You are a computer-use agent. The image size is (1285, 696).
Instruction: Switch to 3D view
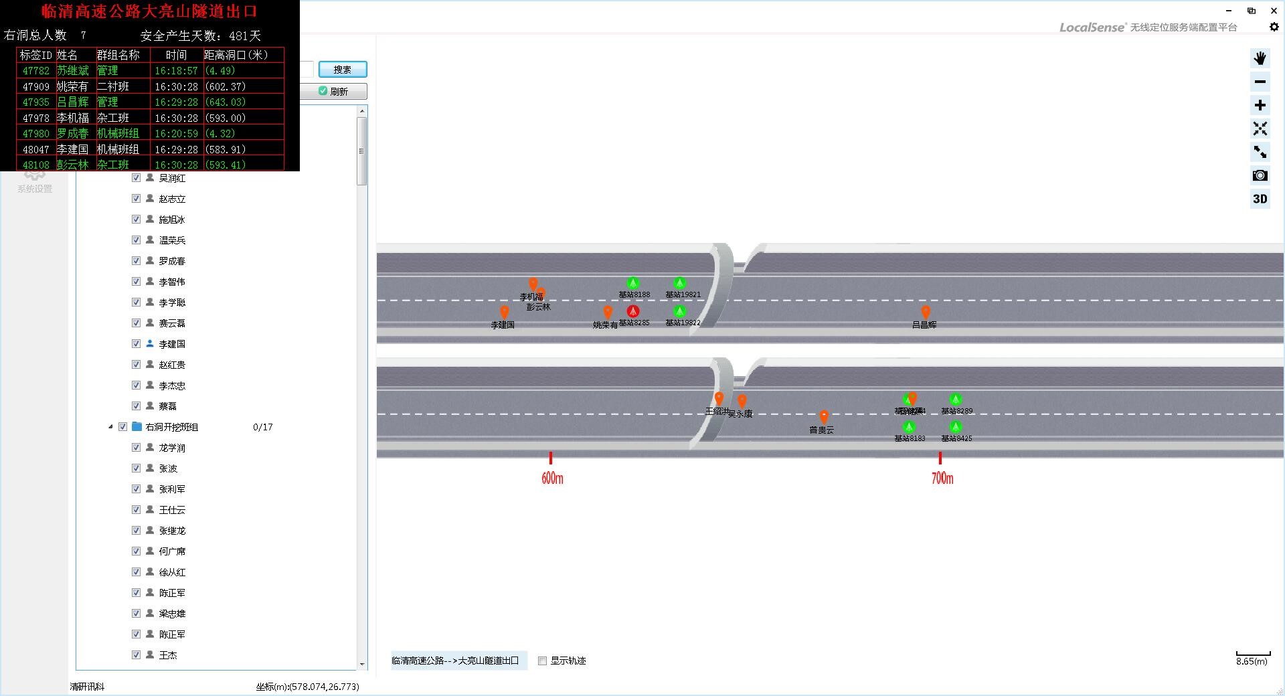point(1260,199)
